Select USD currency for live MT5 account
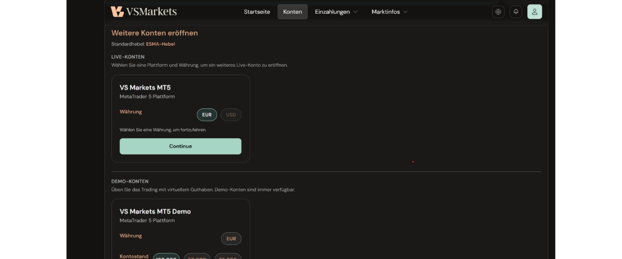622x259 pixels. pos(231,114)
